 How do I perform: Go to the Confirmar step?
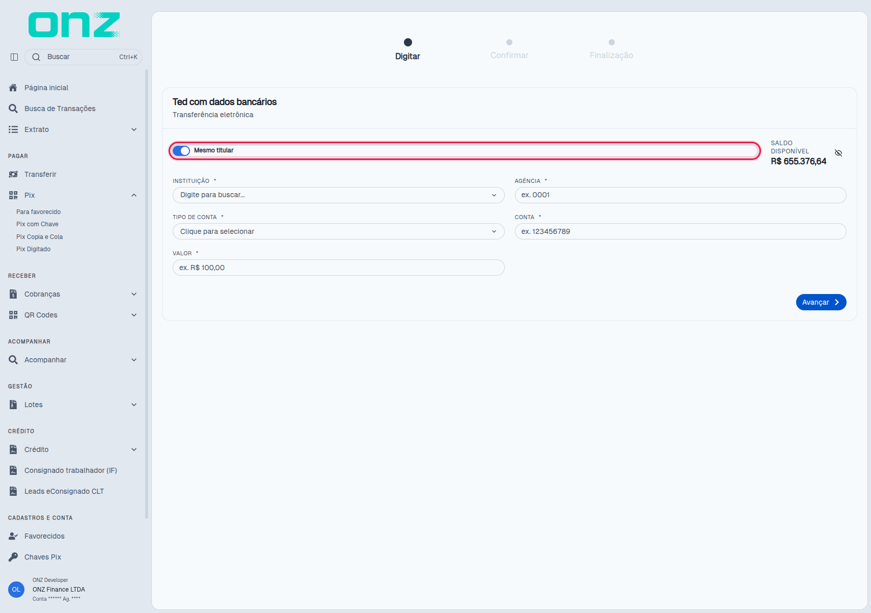click(x=509, y=50)
